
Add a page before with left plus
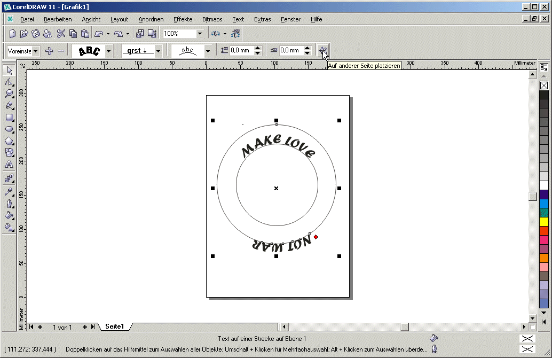click(x=40, y=327)
